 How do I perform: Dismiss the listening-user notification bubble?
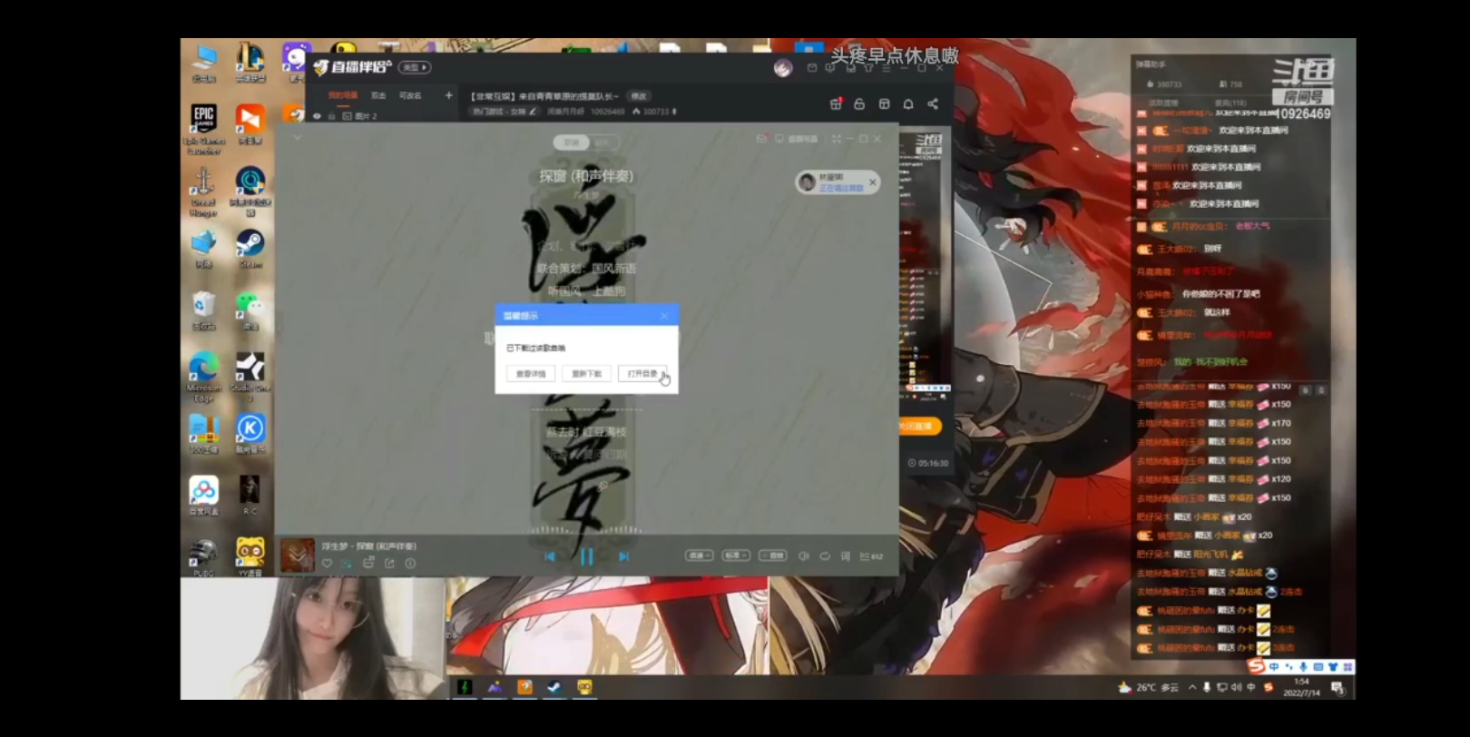(873, 182)
